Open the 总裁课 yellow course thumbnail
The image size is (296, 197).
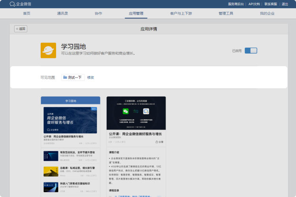click(51, 171)
